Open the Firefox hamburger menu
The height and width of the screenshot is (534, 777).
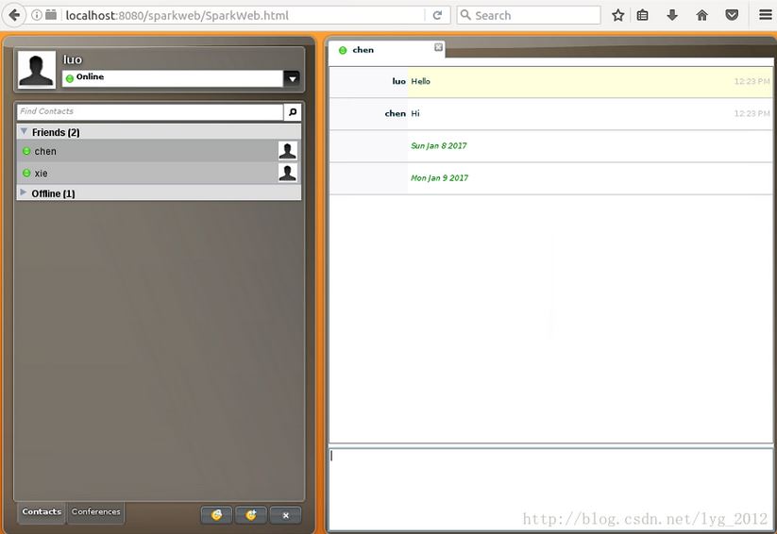[765, 15]
